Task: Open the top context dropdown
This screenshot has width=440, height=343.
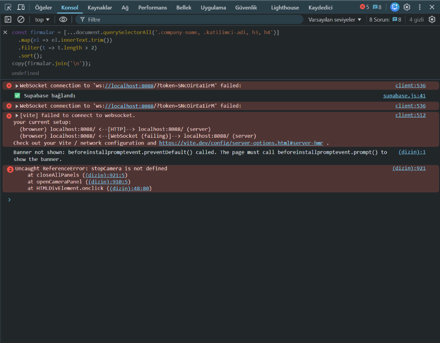Action: pos(42,20)
